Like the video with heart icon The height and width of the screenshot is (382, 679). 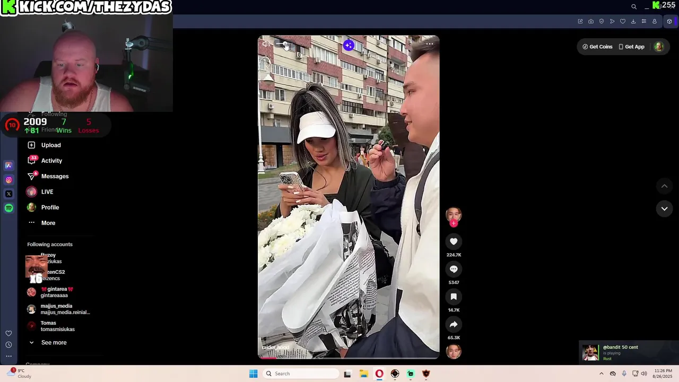[454, 241]
